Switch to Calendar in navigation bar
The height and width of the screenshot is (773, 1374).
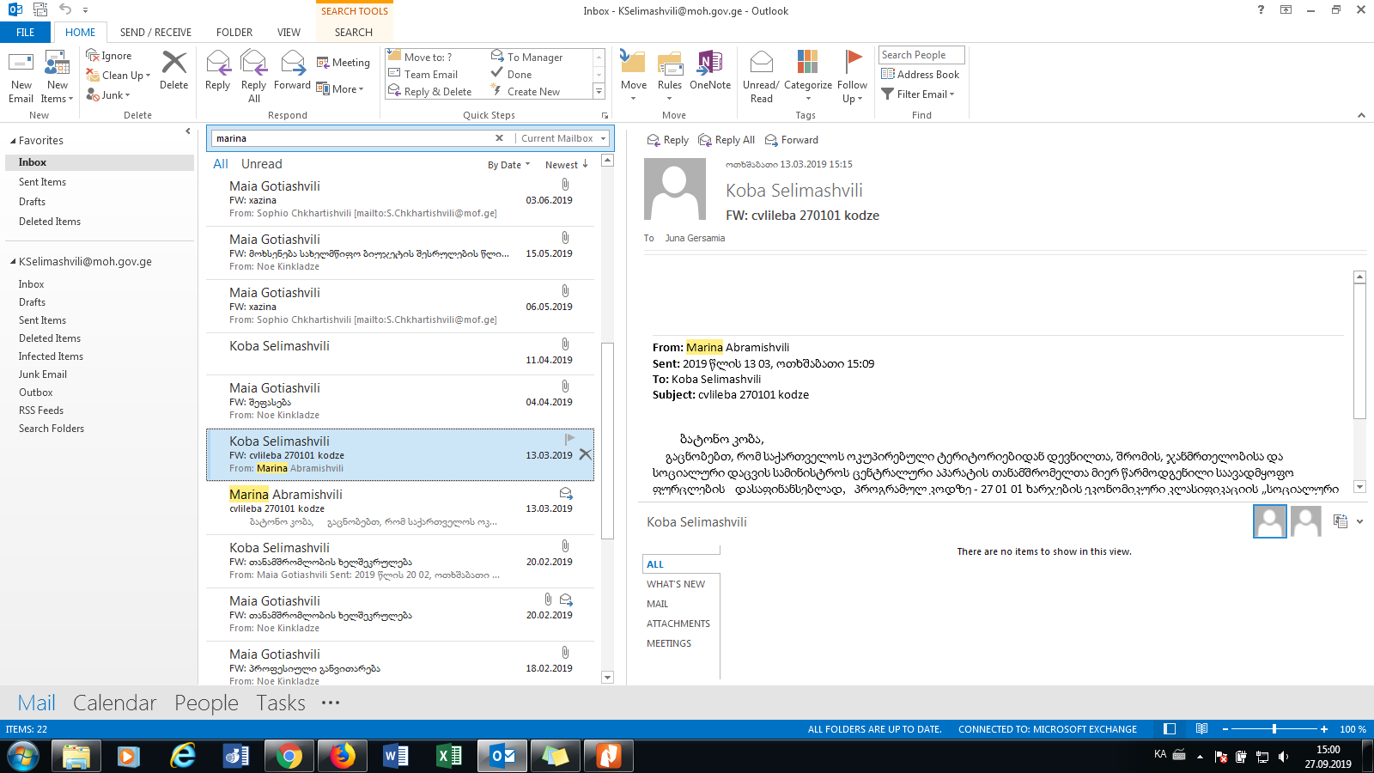pos(114,703)
